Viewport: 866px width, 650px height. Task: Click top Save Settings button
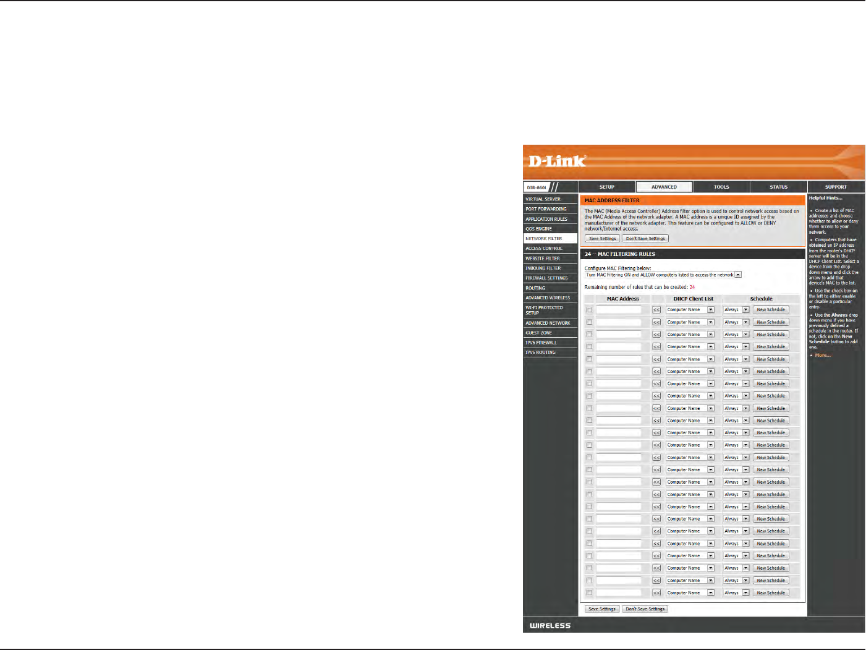(x=602, y=239)
